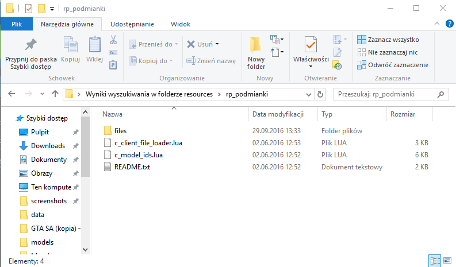Expand the Właściwości dropdown arrow
Image resolution: width=456 pixels, height=267 pixels.
311,67
